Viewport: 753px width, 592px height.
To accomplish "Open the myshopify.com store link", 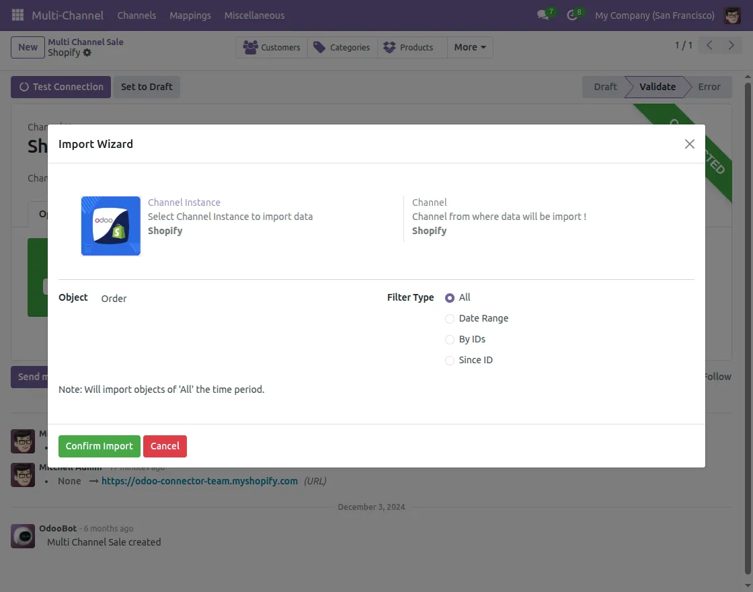I will [199, 481].
